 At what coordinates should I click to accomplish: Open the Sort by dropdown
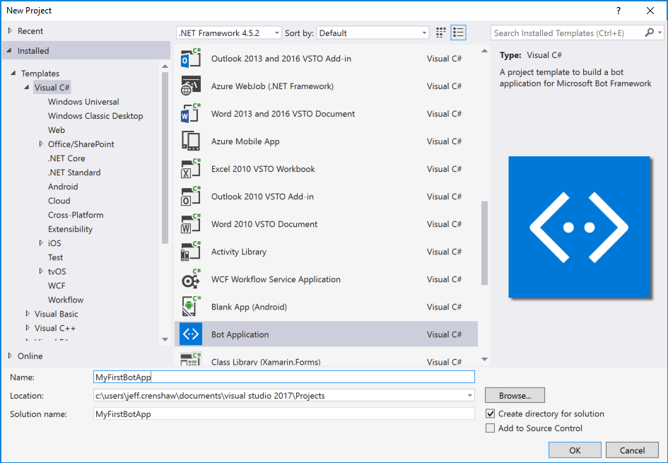373,33
